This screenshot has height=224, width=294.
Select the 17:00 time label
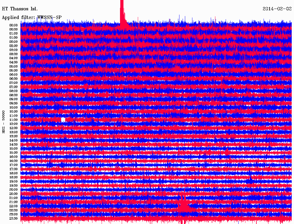(x=13, y=165)
